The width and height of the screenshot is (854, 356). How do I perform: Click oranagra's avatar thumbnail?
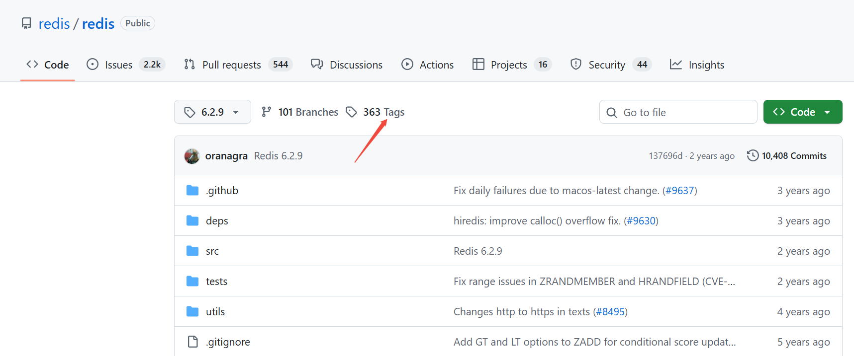[x=192, y=156]
